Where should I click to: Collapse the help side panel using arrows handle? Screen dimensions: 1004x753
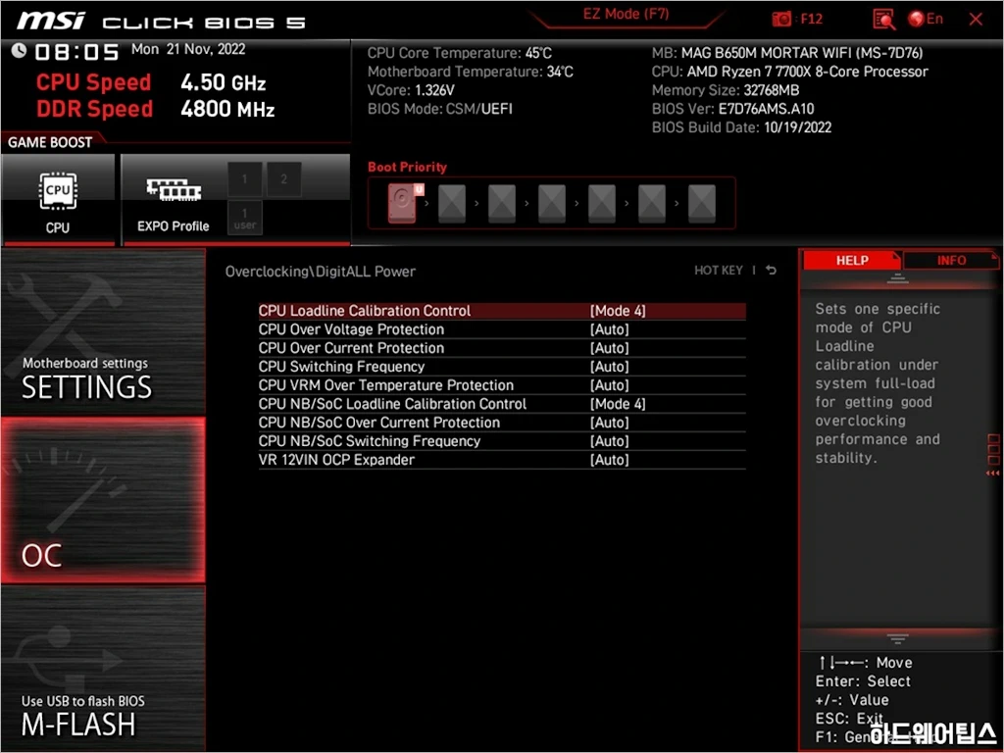point(993,455)
